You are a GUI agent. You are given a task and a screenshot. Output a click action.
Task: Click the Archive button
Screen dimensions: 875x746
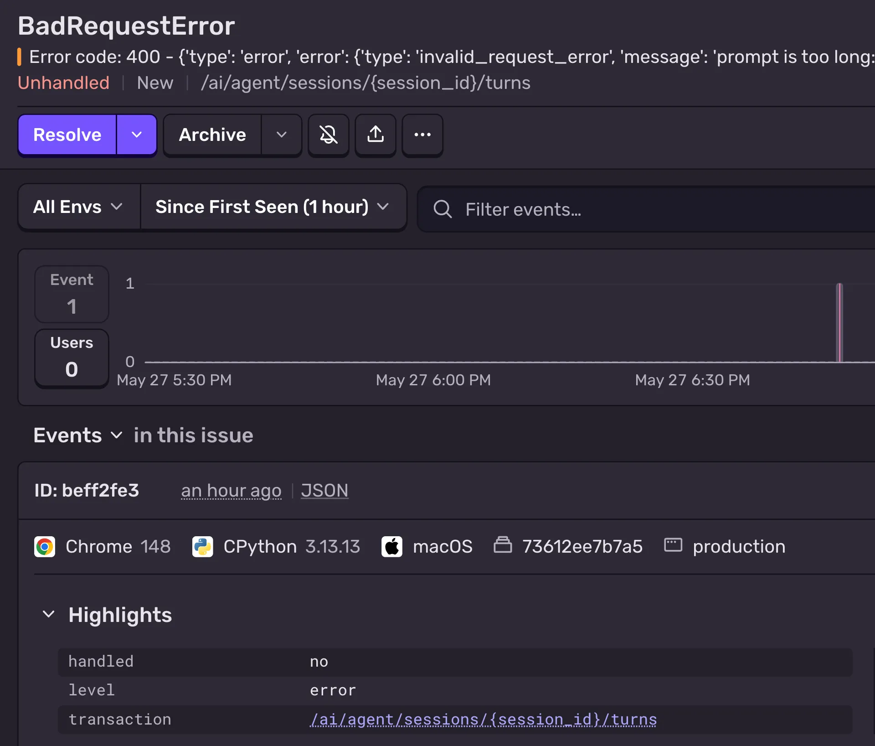click(x=212, y=135)
